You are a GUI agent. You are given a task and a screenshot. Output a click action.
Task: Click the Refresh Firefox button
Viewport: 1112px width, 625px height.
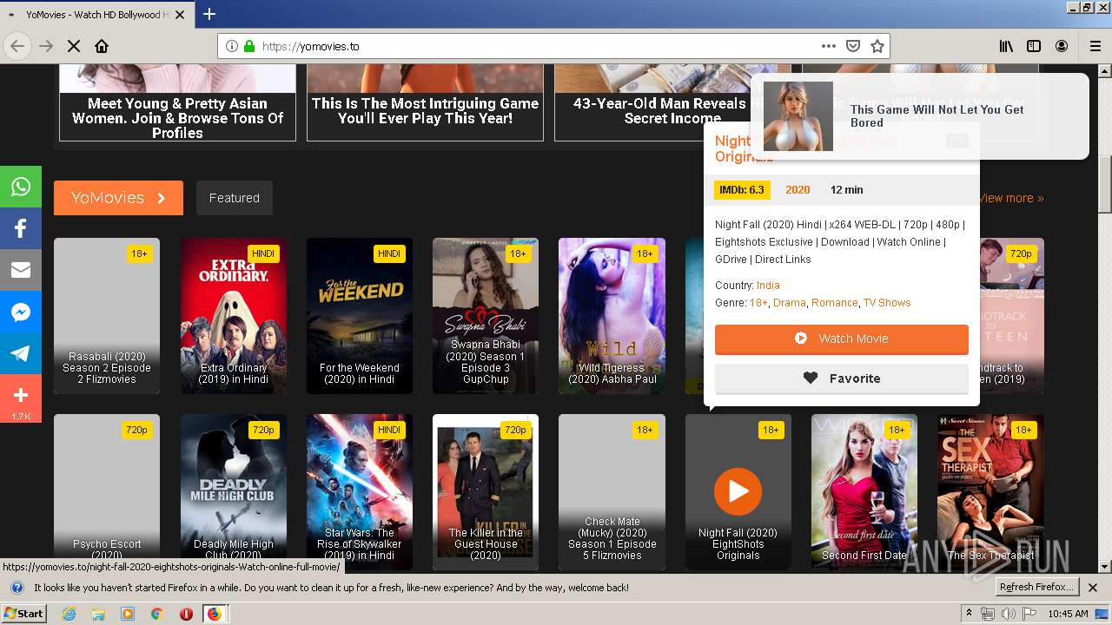tap(1037, 587)
